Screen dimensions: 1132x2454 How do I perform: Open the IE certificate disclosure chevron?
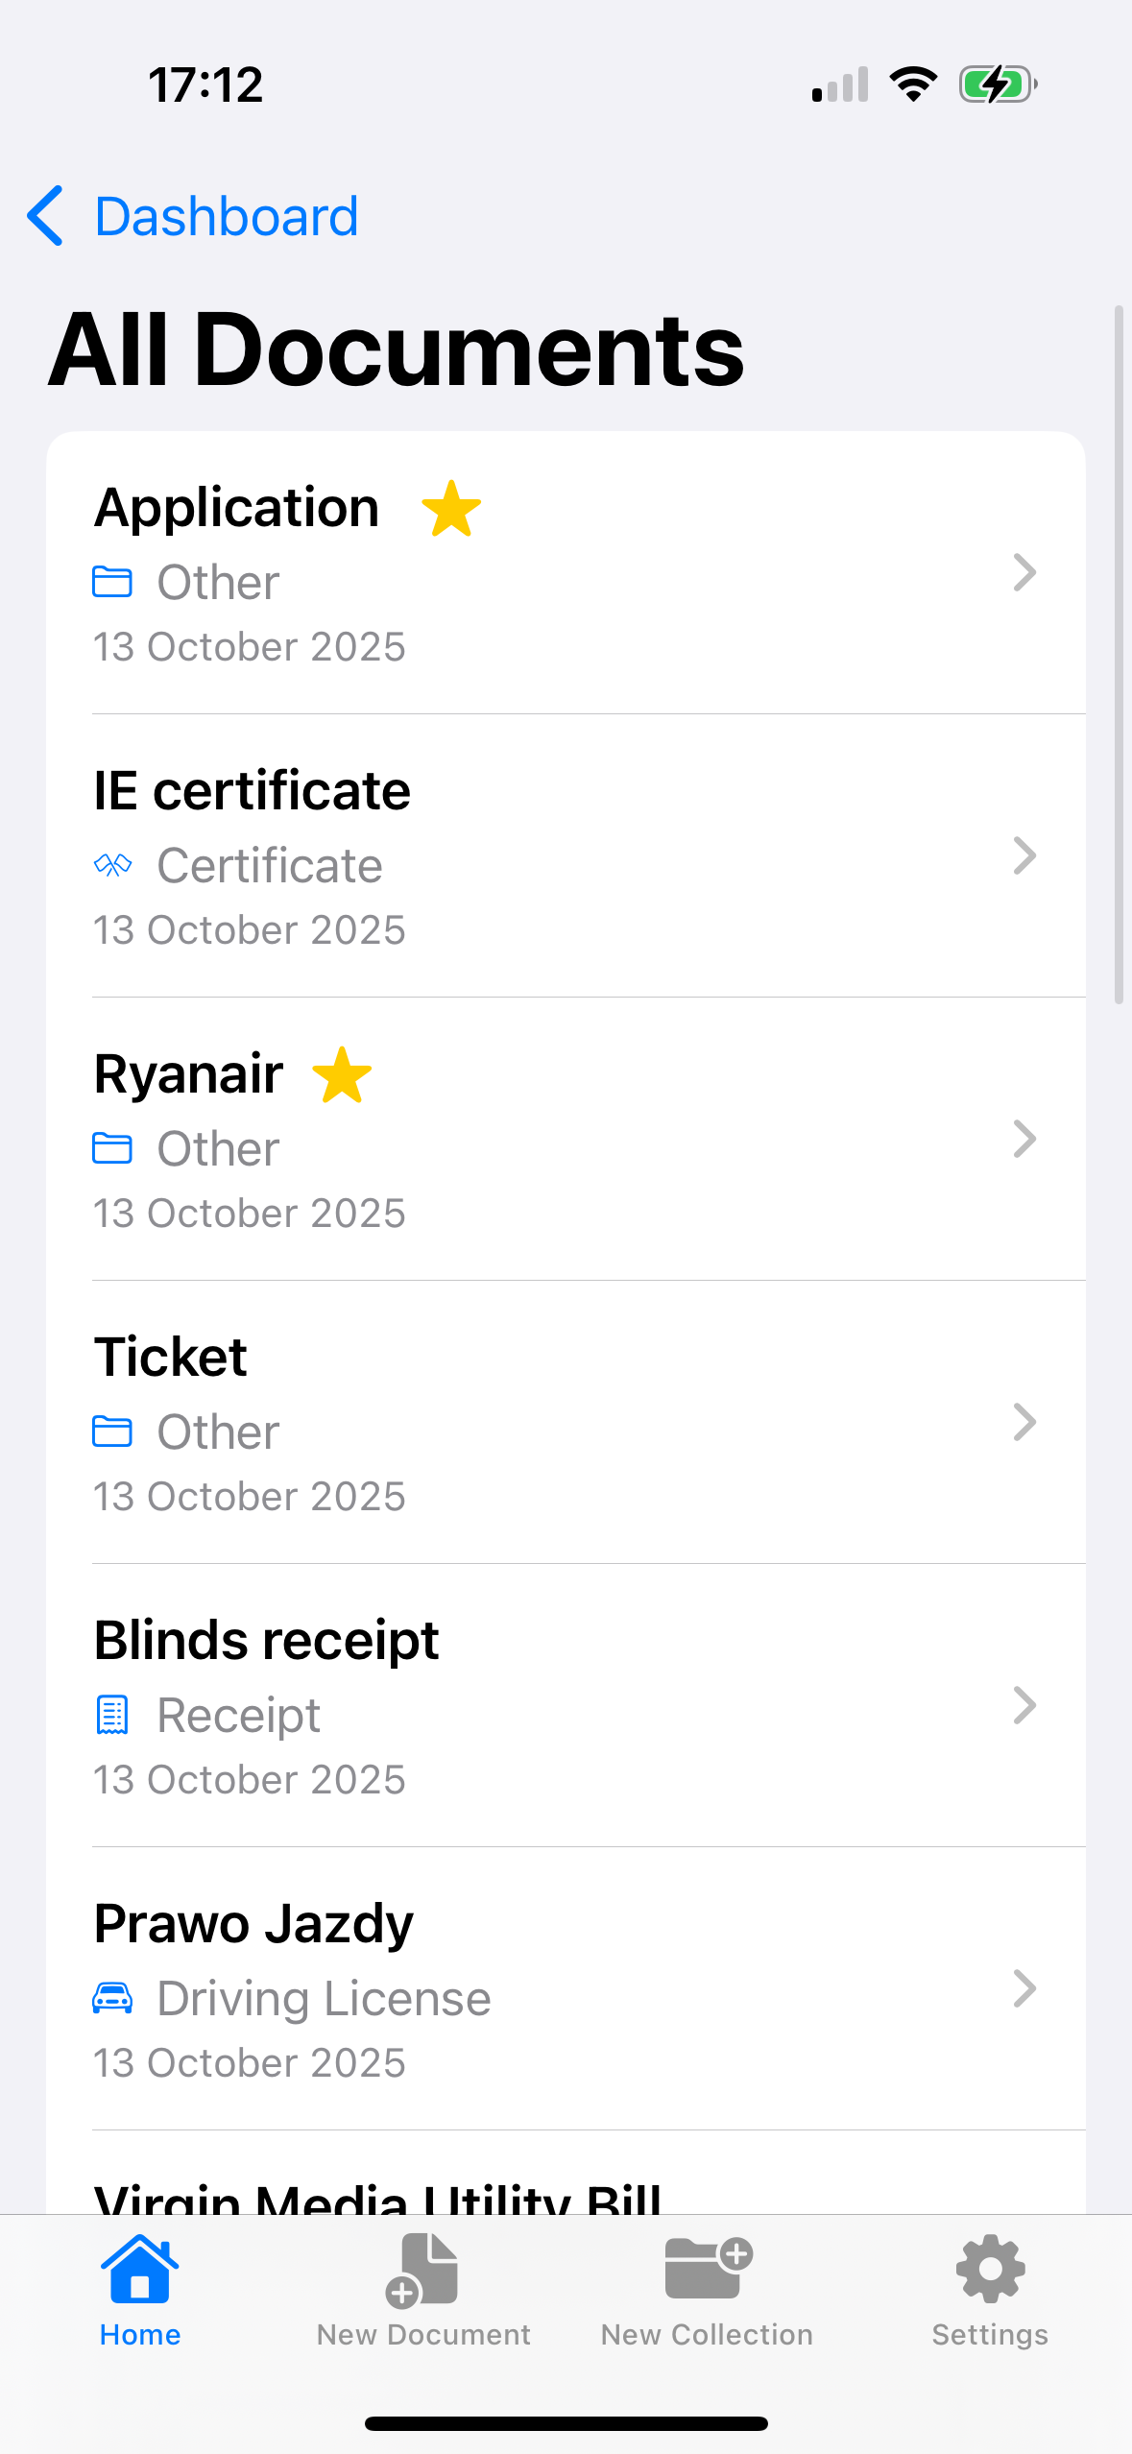[1024, 856]
